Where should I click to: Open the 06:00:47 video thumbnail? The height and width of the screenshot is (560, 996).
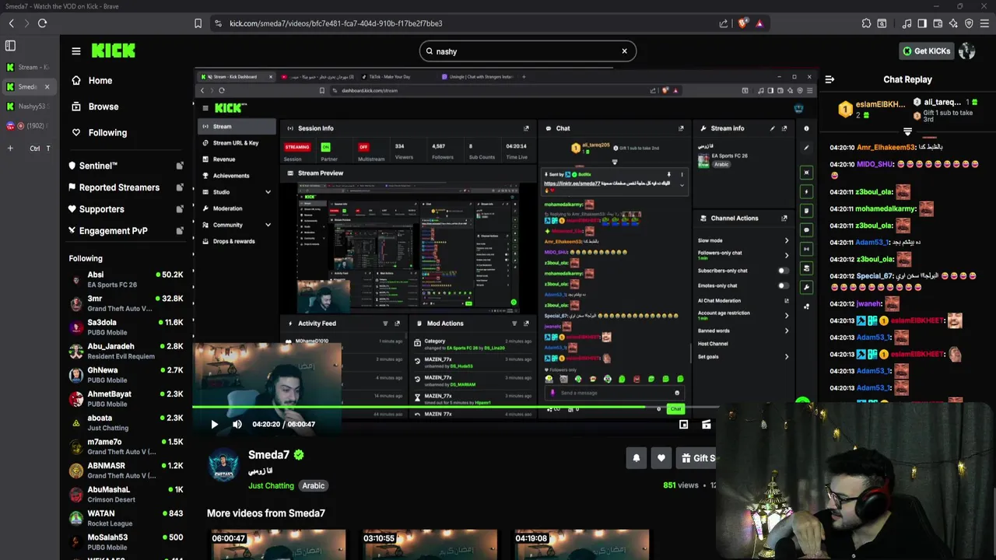tap(278, 544)
